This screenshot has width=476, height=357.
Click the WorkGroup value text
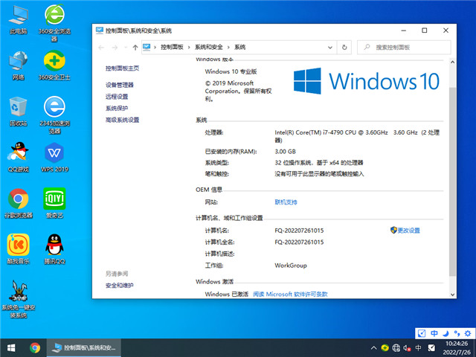291,266
